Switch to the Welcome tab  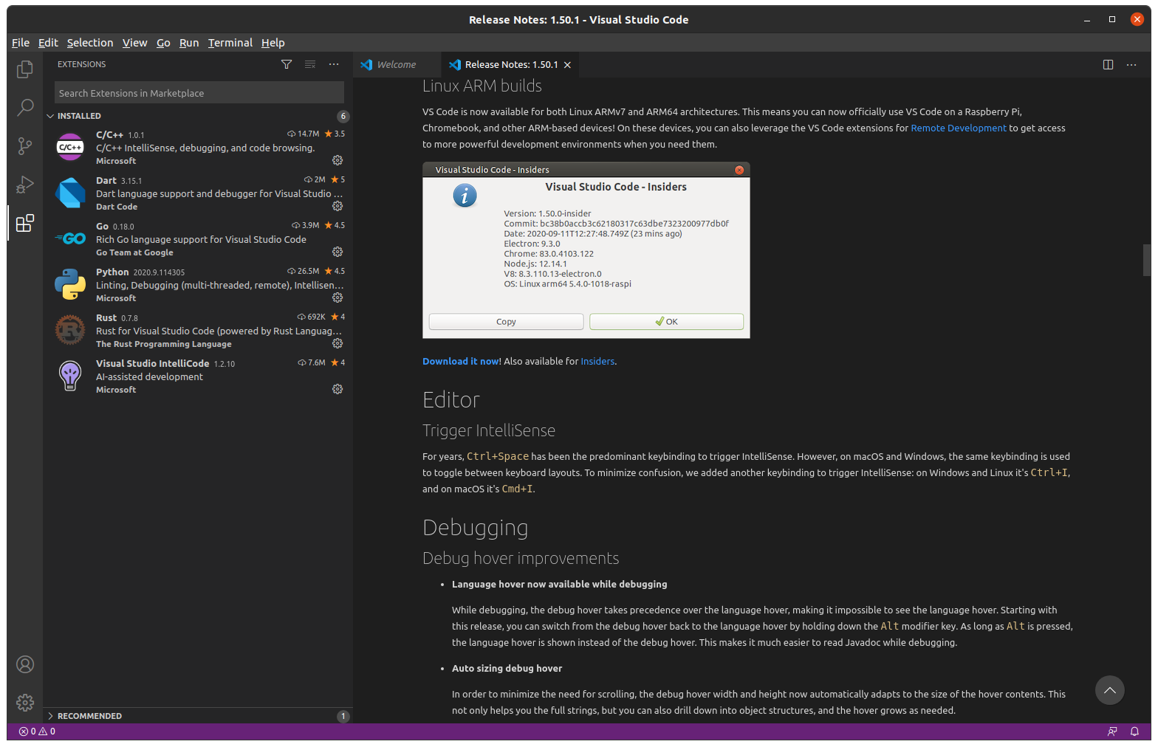point(397,65)
